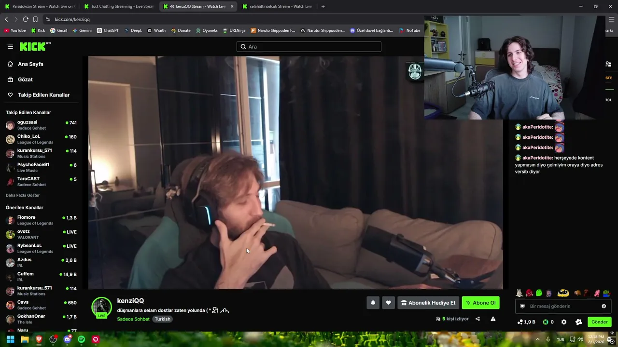The width and height of the screenshot is (618, 347).
Task: Open Brave browser from the taskbar
Action: (x=39, y=339)
